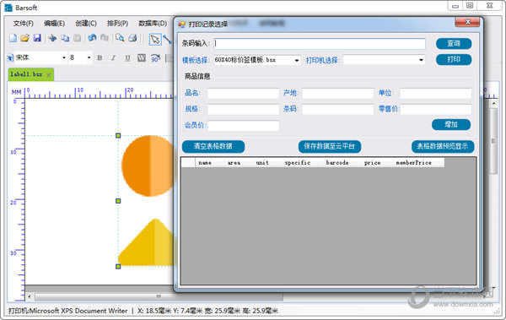This screenshot has height=320, width=506.
Task: Open the 数据库(D) menu
Action: (x=153, y=24)
